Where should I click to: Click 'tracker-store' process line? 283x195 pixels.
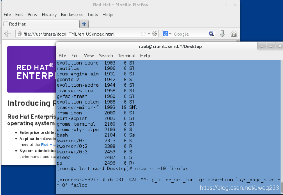pyautogui.click(x=96, y=91)
